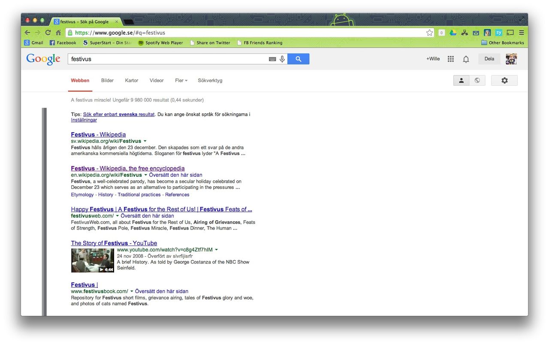Image resolution: width=549 pixels, height=345 pixels.
Task: Switch to the Kartor tab
Action: pyautogui.click(x=132, y=81)
